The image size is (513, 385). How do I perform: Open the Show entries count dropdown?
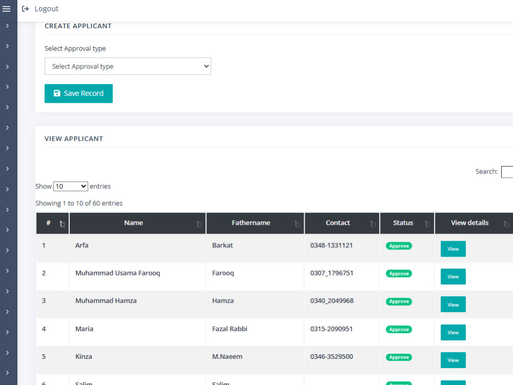click(x=71, y=186)
